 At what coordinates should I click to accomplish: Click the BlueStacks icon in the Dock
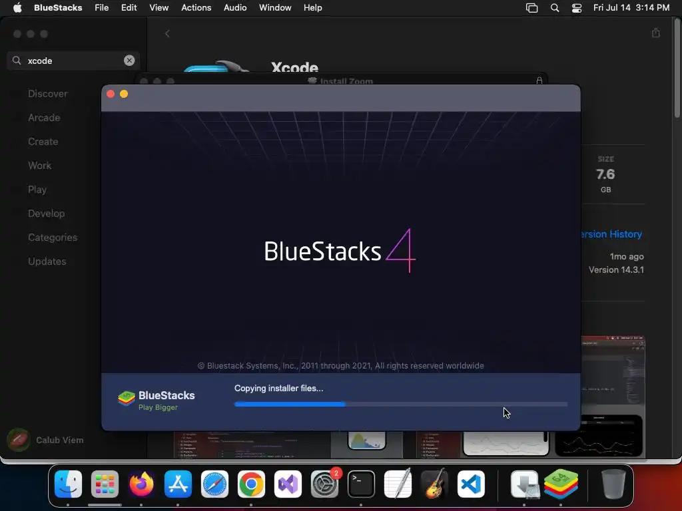[x=561, y=484]
